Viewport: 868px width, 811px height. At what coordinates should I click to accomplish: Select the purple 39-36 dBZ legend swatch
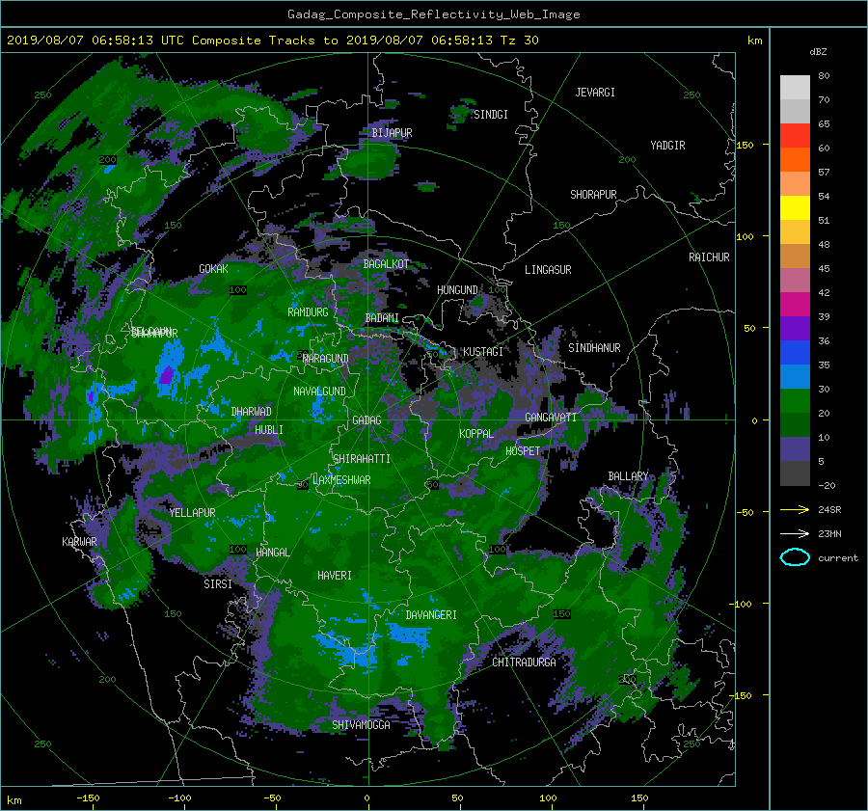click(x=795, y=328)
